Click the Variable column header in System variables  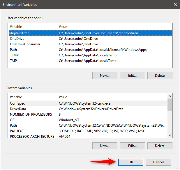click(x=33, y=97)
